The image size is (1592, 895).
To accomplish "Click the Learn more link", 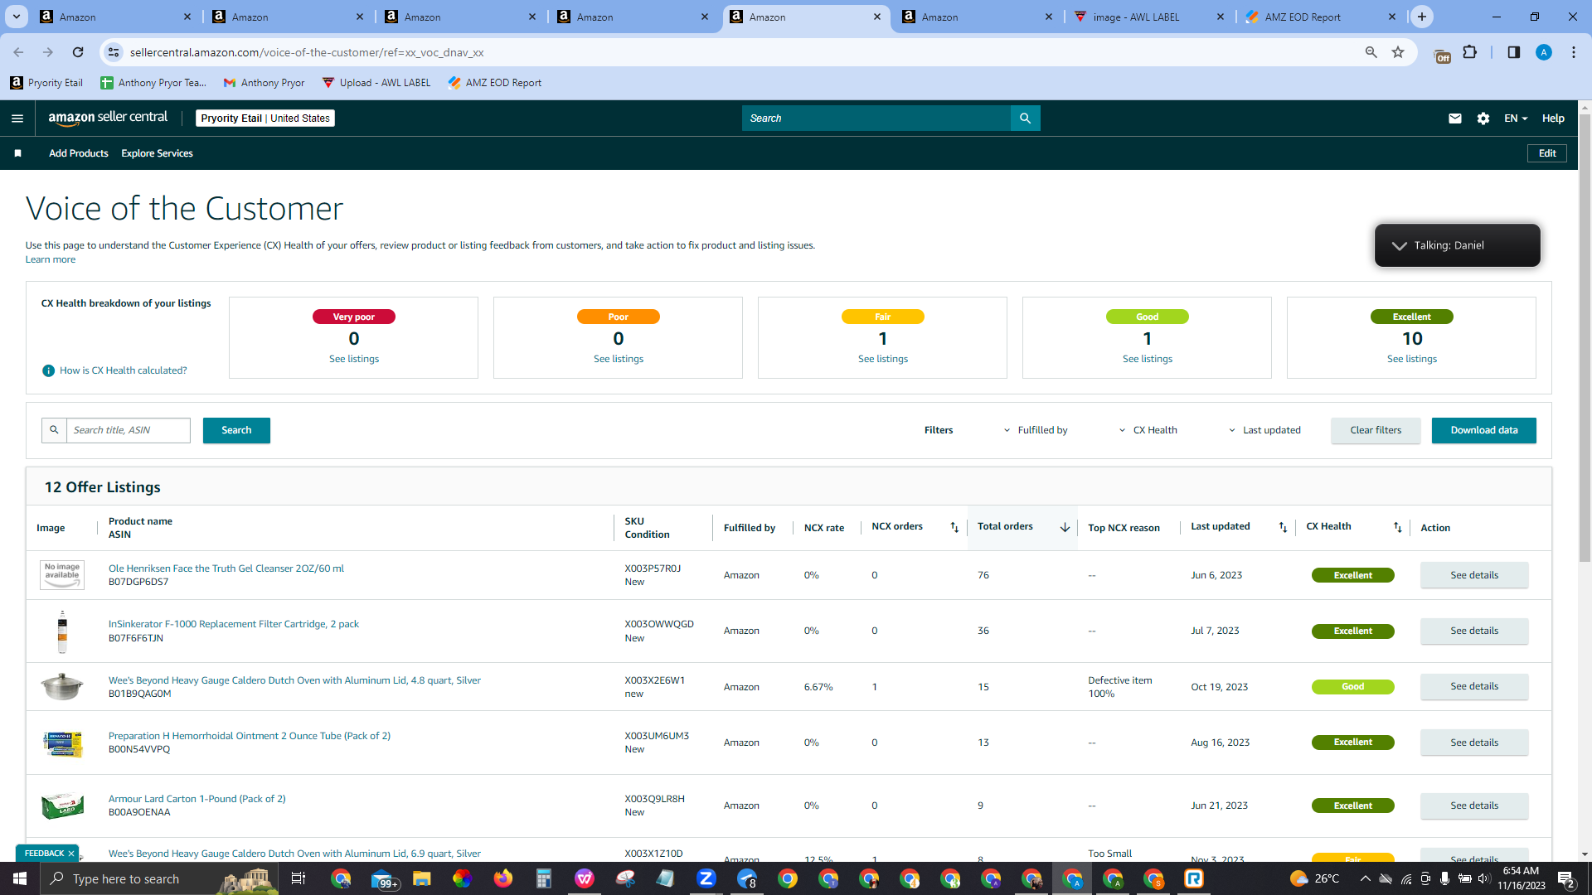I will pyautogui.click(x=51, y=259).
